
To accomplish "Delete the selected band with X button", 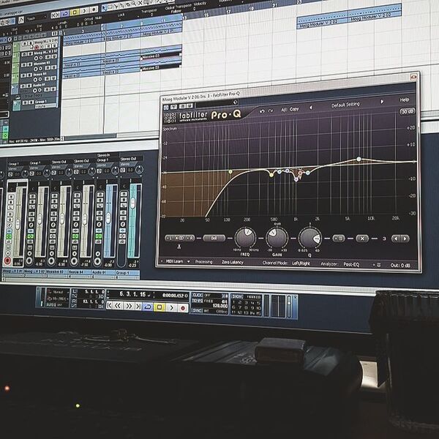I will coord(362,239).
